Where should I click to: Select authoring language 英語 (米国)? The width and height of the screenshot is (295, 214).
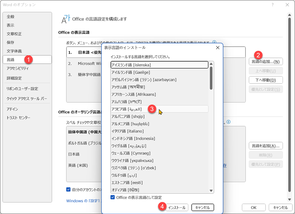point(84,165)
